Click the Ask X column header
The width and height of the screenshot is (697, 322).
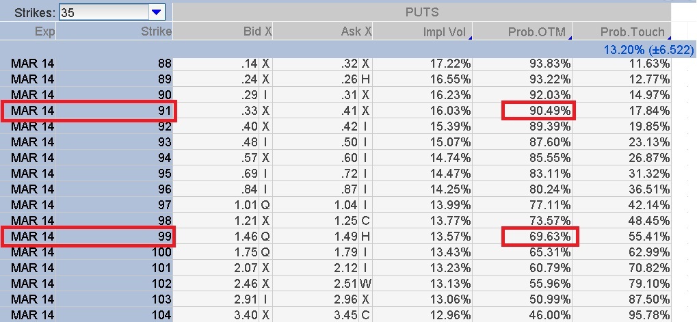pos(356,31)
